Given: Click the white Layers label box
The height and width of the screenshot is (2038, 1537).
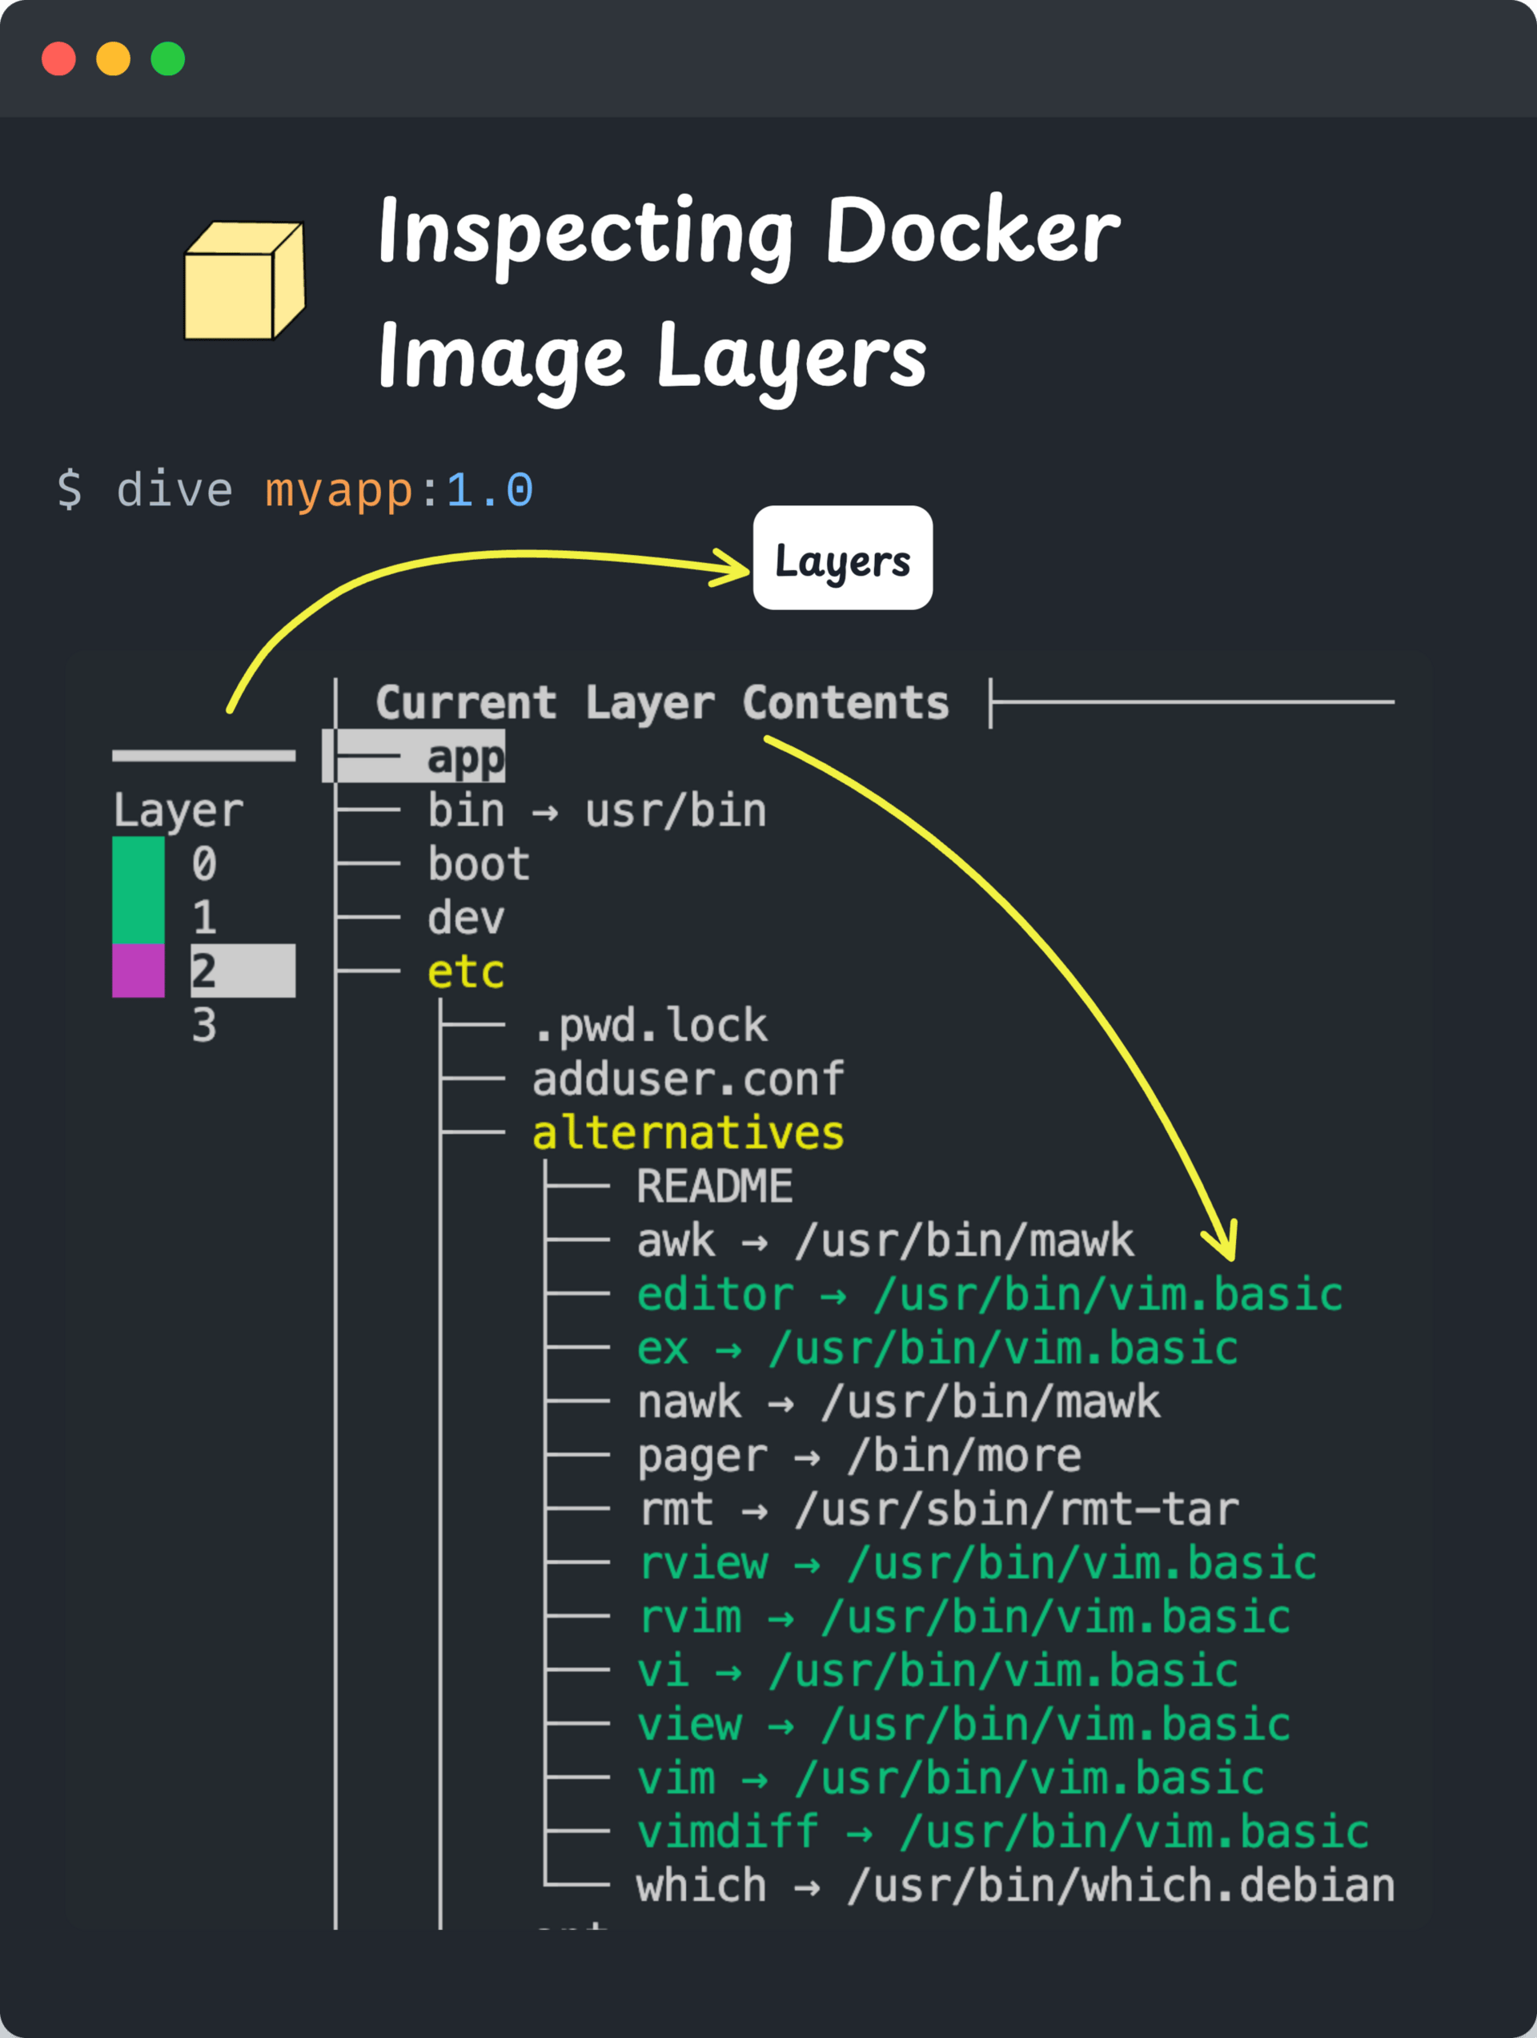Looking at the screenshot, I should (841, 558).
